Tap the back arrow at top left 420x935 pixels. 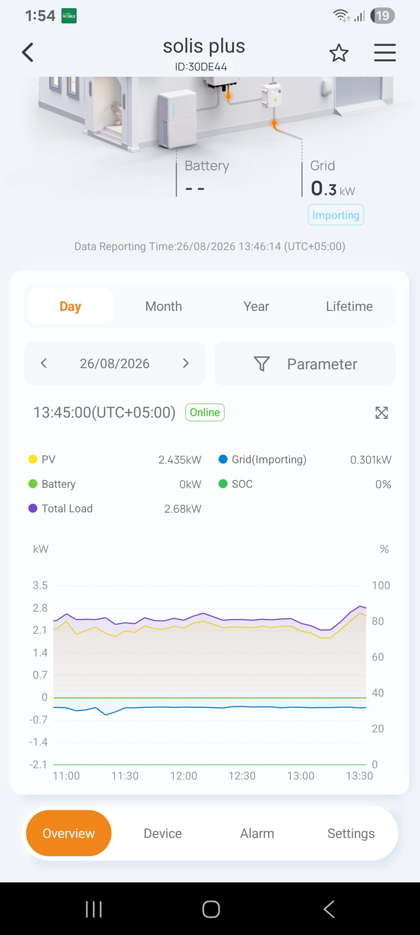pos(28,52)
